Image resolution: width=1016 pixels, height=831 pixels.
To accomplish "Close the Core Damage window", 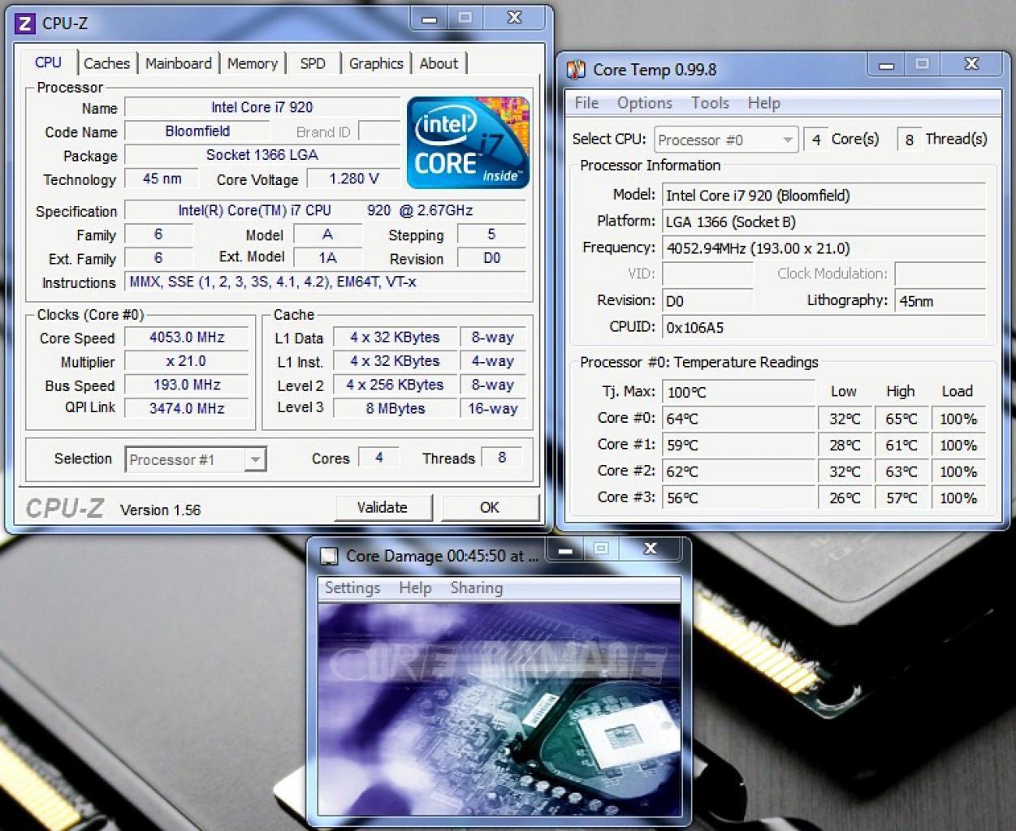I will (x=651, y=549).
